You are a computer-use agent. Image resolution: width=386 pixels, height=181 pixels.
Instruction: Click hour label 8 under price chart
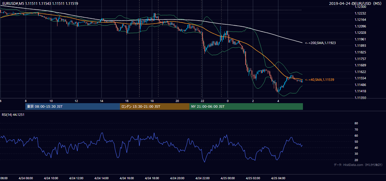tap(26, 101)
